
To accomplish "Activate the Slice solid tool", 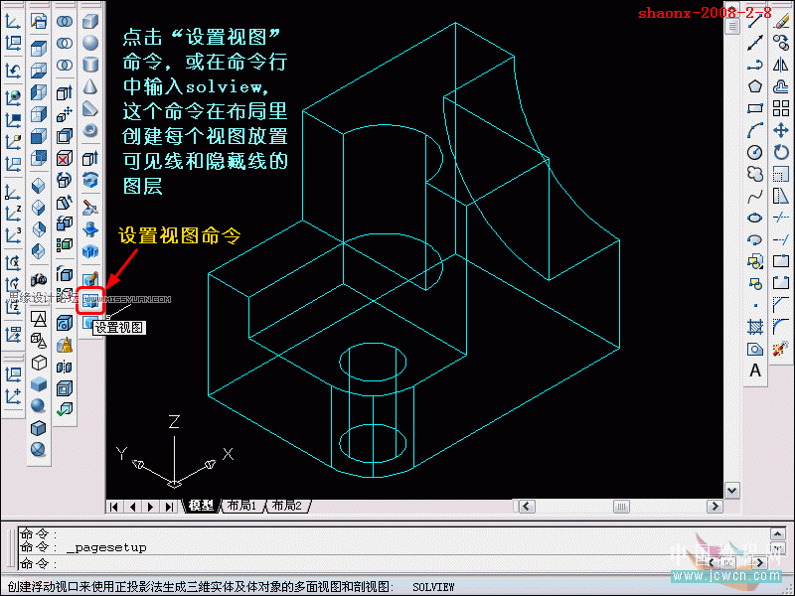I will [x=90, y=207].
